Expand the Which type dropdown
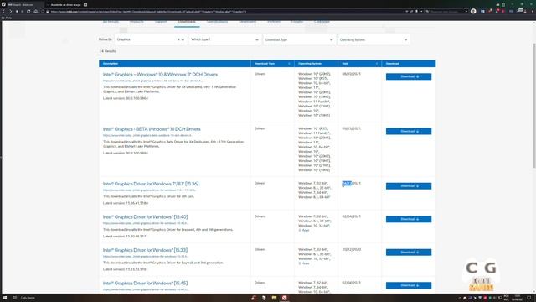This screenshot has height=302, width=536. (224, 39)
